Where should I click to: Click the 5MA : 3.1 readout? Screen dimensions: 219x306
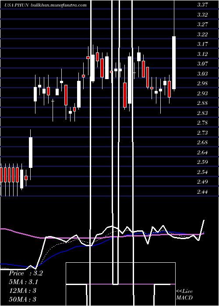click(24, 282)
